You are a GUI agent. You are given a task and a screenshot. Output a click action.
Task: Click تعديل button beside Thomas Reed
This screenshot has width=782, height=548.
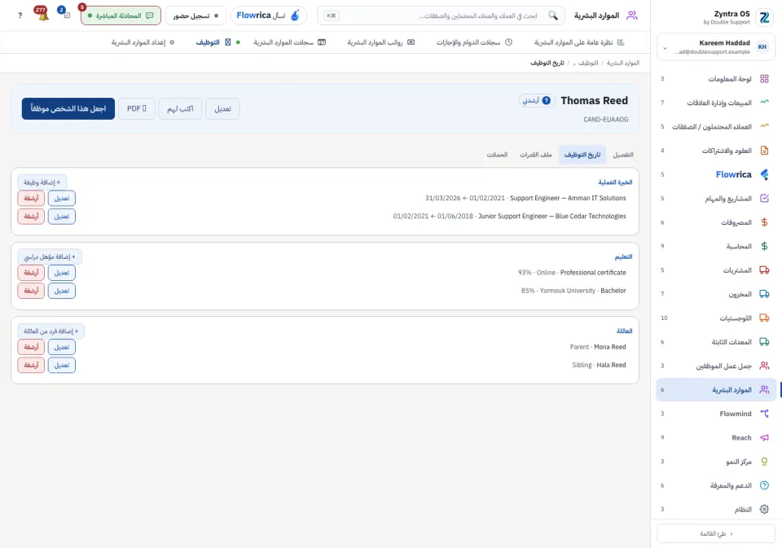(222, 108)
